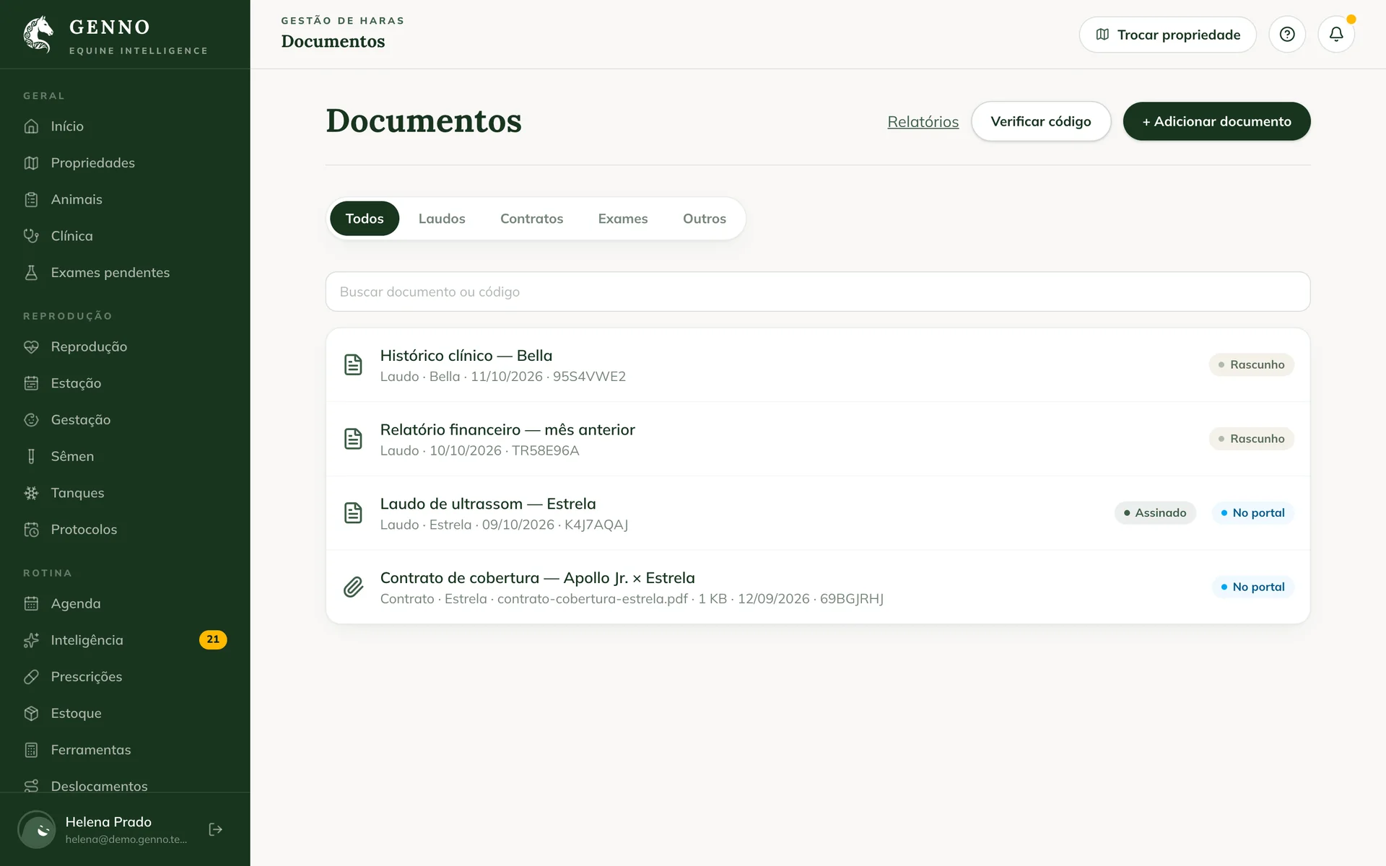Click the Sêmen tube icon

[x=31, y=457]
